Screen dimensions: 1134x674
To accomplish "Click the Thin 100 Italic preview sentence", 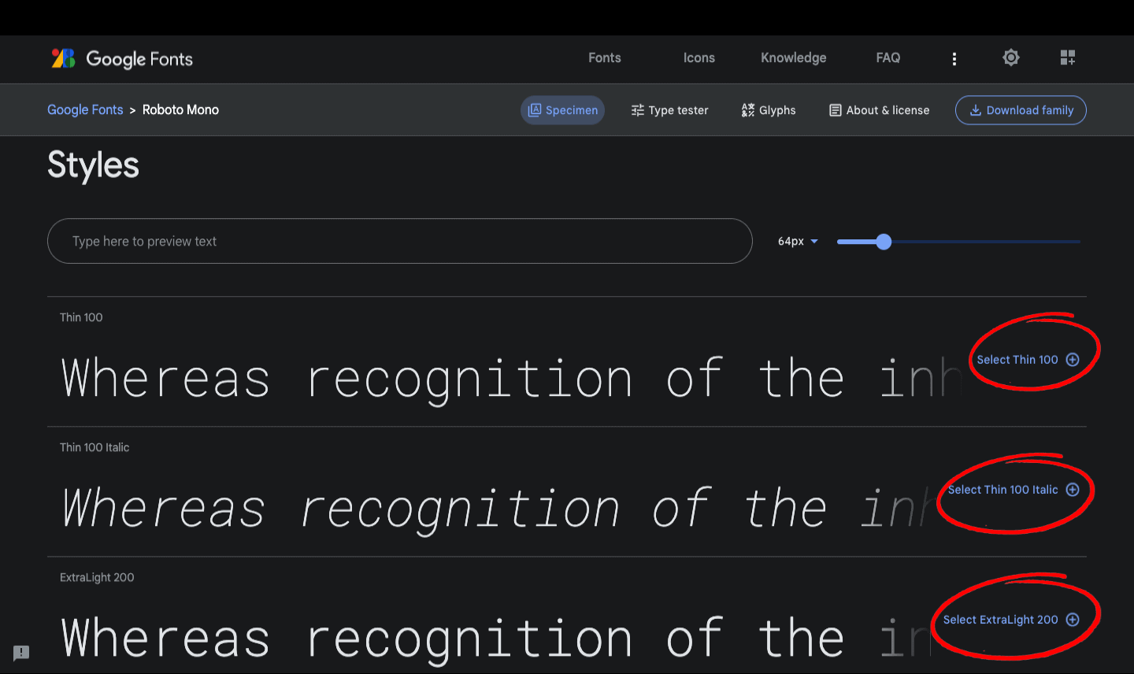I will [x=500, y=509].
